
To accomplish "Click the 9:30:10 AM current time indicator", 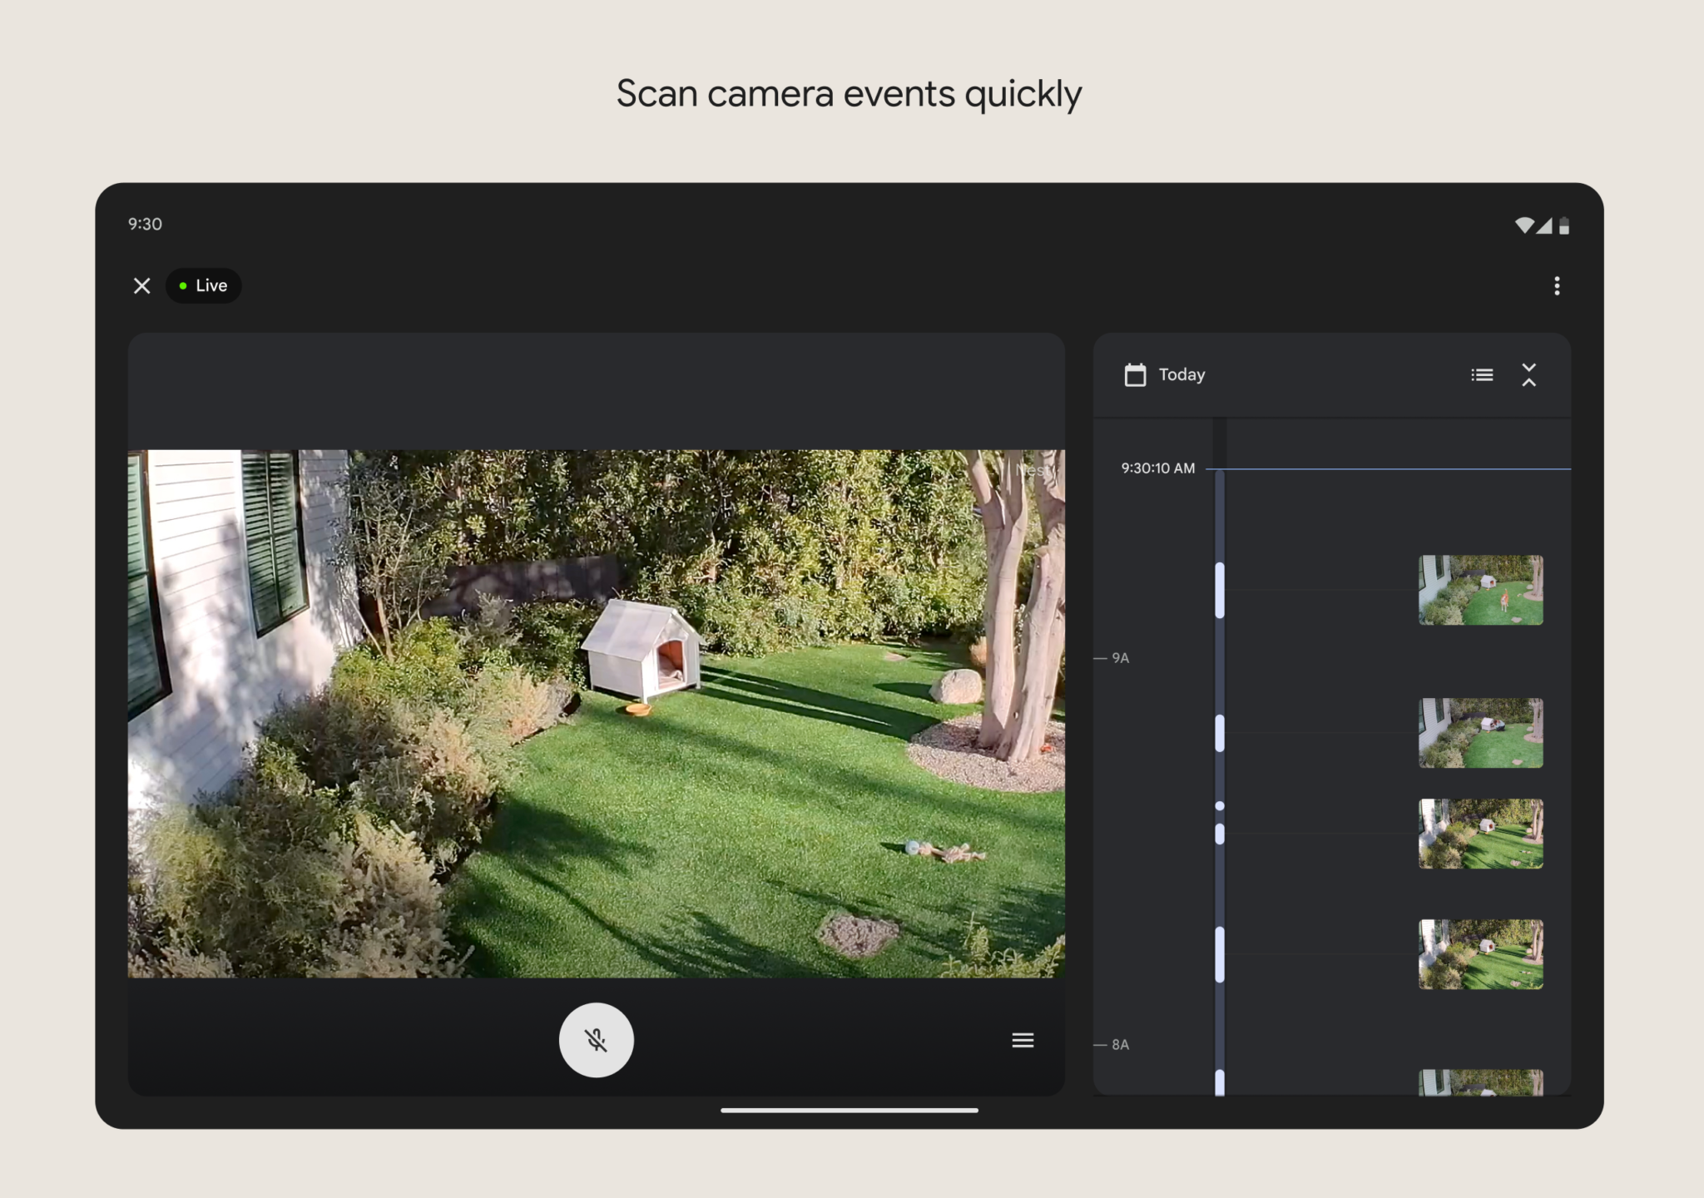I will tap(1157, 468).
